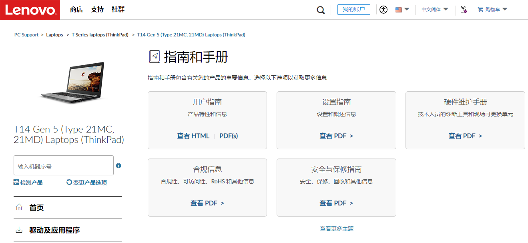This screenshot has width=528, height=243.
Task: Open the 社群 menu
Action: [118, 10]
